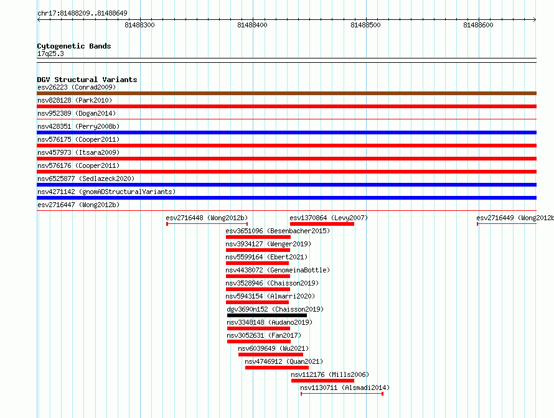The height and width of the screenshot is (418, 554).
Task: Open nsv6525877 (Sedlazeck2020) label
Action: coord(86,179)
